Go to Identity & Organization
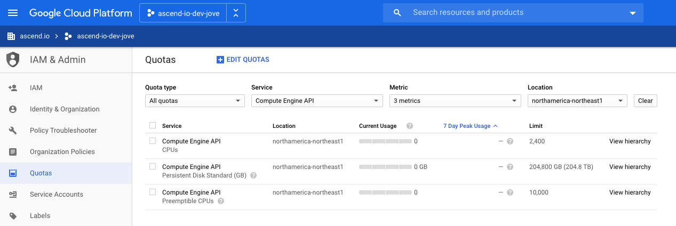 (x=66, y=109)
